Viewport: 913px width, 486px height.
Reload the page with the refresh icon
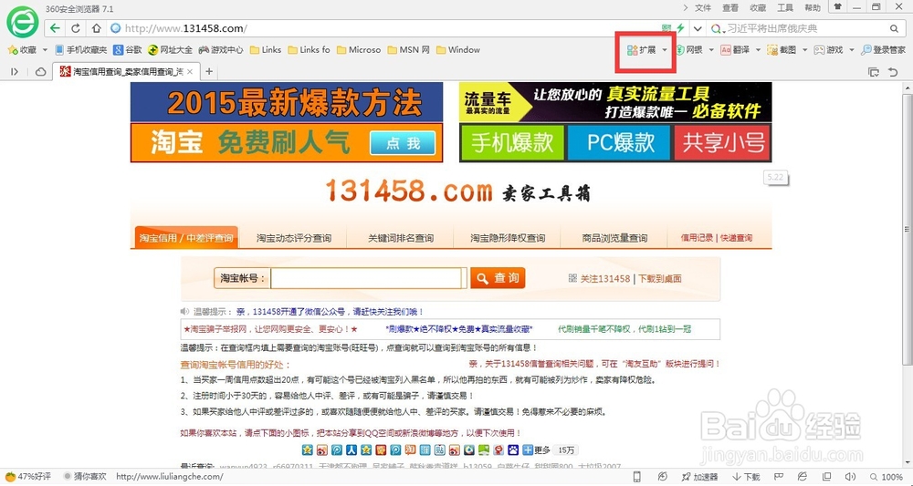click(76, 28)
